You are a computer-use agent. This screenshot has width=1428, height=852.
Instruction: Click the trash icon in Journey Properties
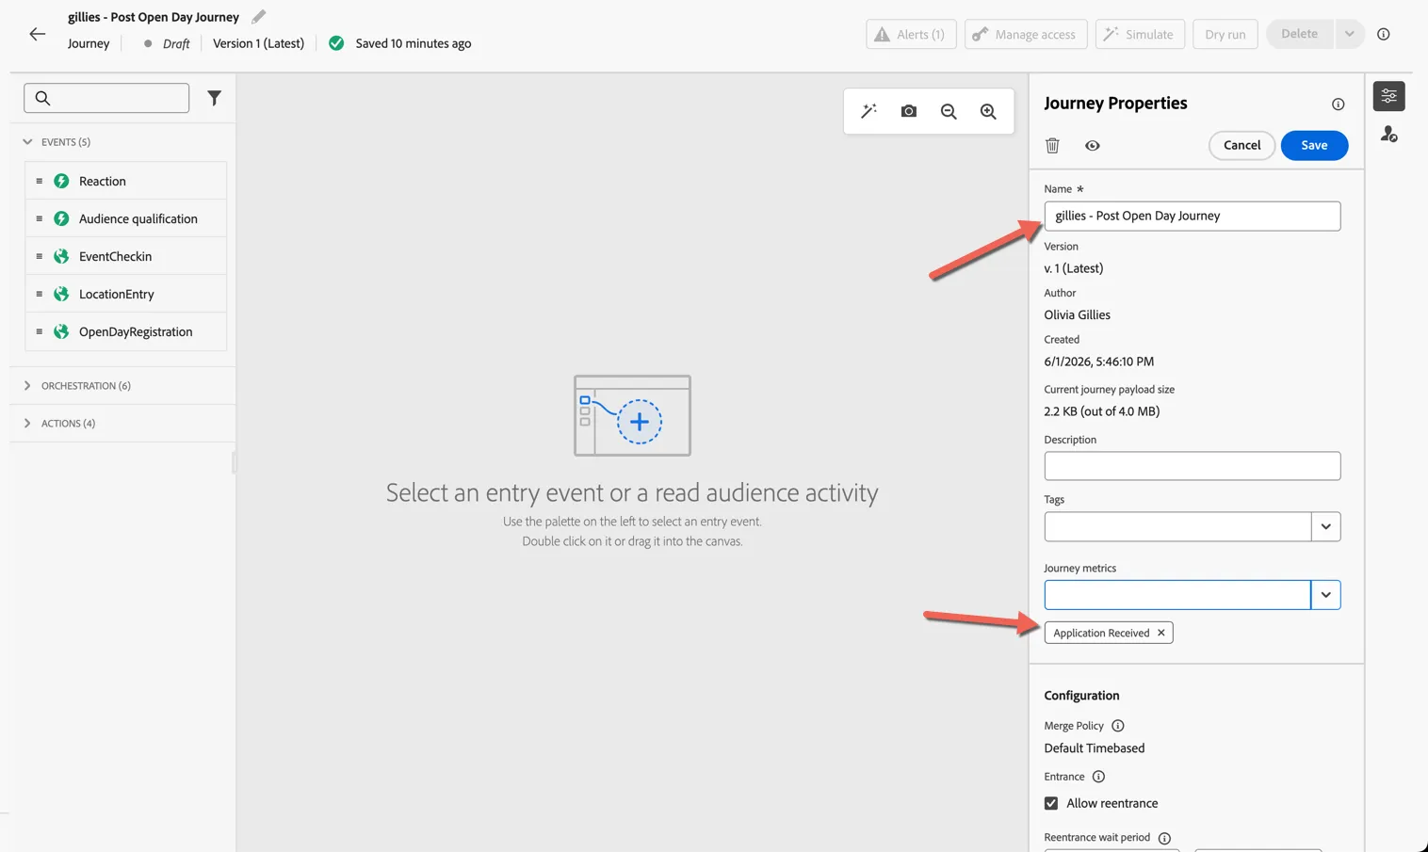1052,146
